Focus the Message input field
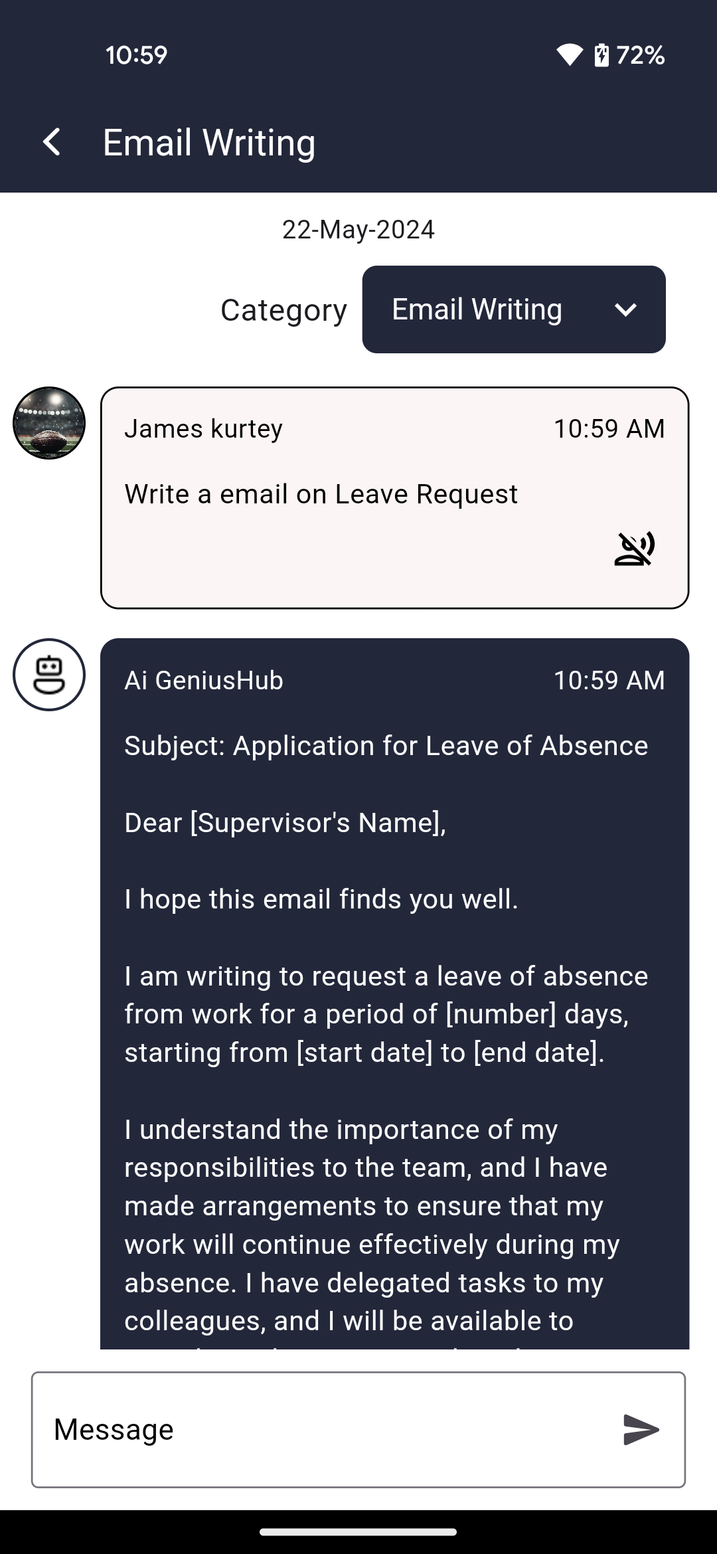 [325, 1429]
